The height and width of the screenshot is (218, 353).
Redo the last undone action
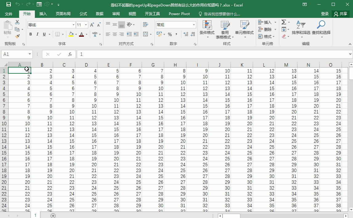pyautogui.click(x=28, y=5)
